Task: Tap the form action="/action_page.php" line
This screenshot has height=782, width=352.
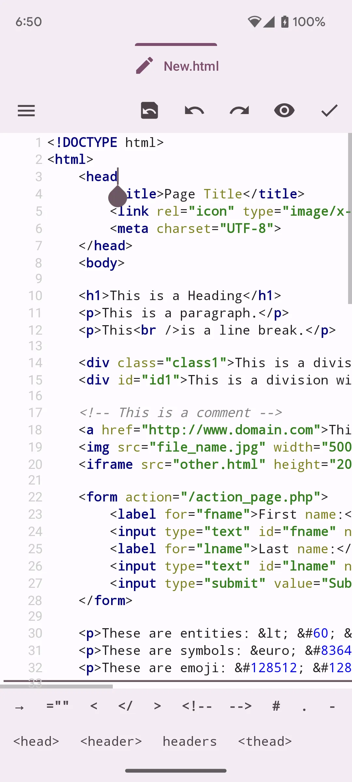Action: 203,497
